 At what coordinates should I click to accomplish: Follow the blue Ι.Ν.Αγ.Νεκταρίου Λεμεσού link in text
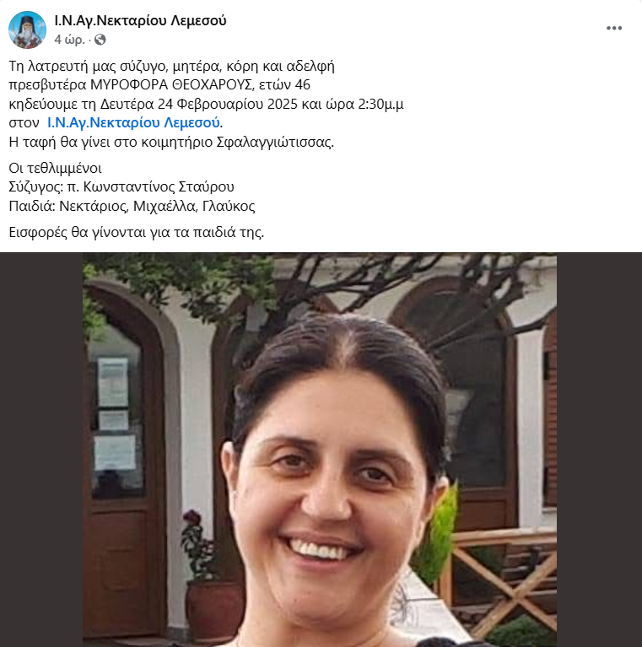coord(133,122)
